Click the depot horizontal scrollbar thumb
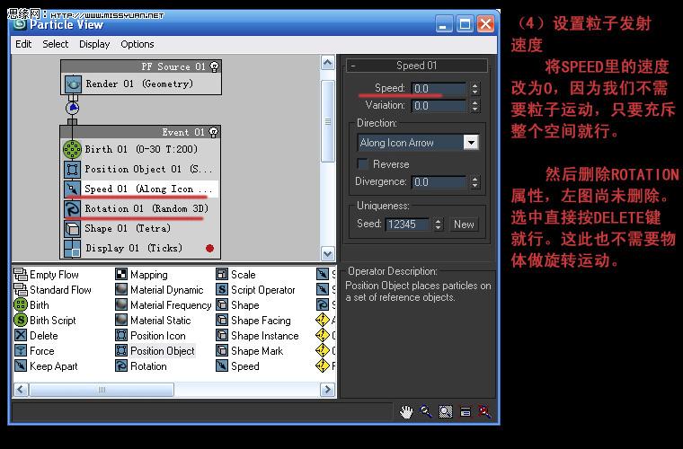 (x=102, y=390)
